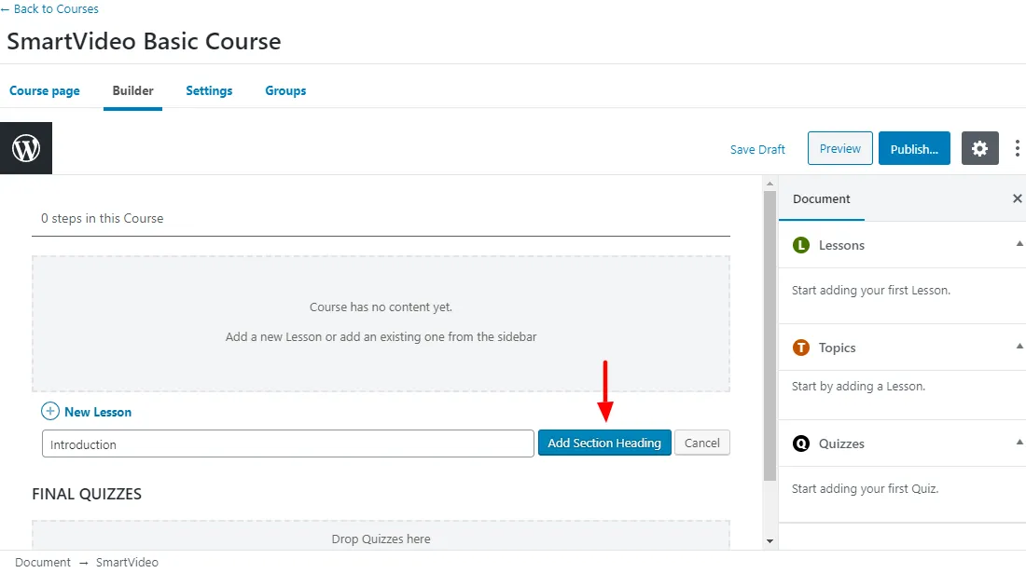Screen dimensions: 1026x573
Task: Close the Document sidebar panel
Action: (x=1017, y=198)
